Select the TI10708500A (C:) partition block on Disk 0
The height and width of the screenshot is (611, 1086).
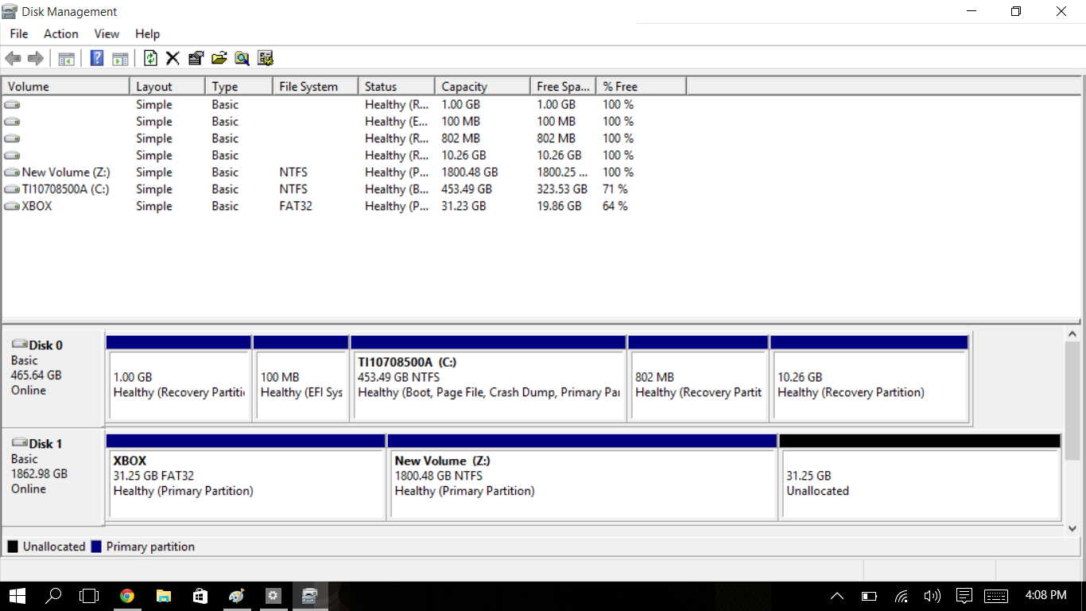[488, 379]
